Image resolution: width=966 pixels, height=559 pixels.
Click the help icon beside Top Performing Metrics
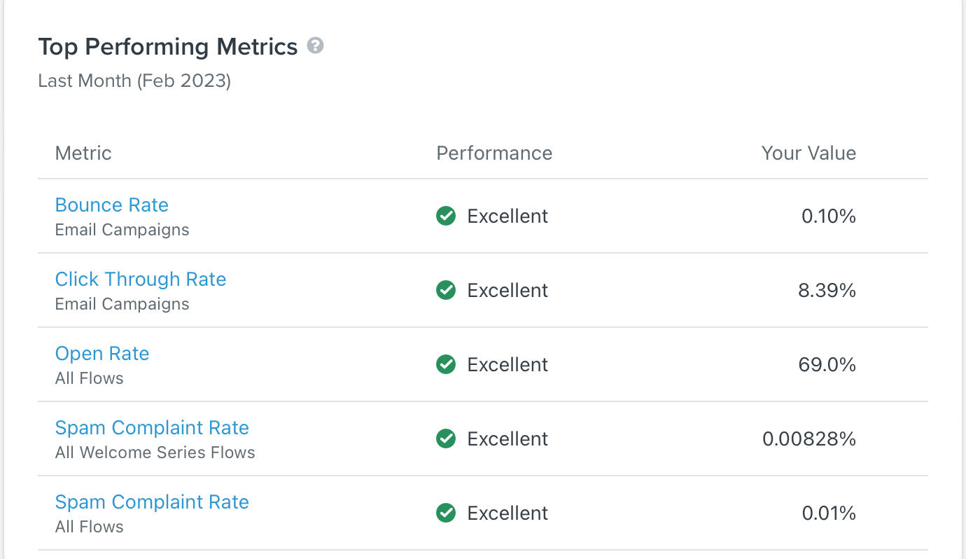[x=316, y=46]
